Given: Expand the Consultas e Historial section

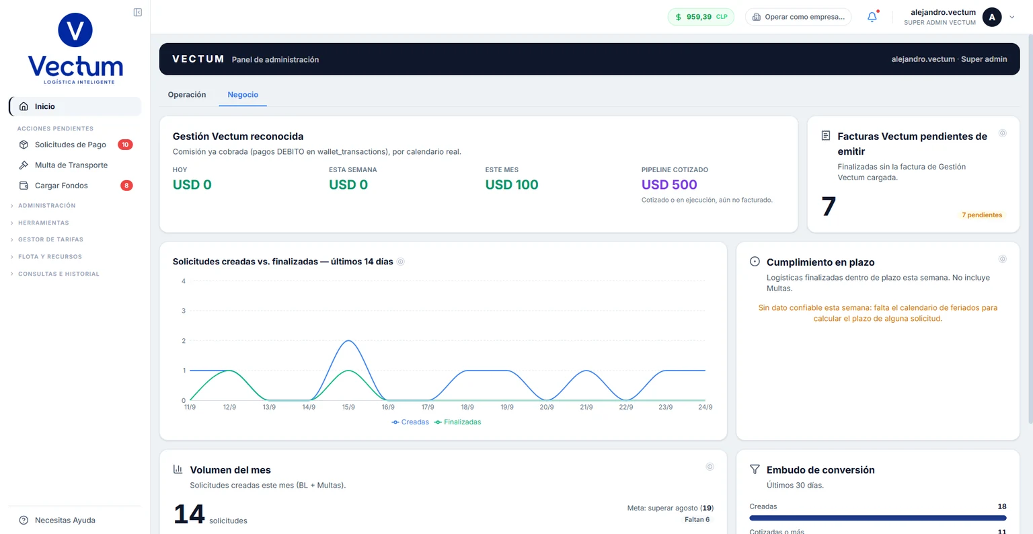Looking at the screenshot, I should [55, 274].
